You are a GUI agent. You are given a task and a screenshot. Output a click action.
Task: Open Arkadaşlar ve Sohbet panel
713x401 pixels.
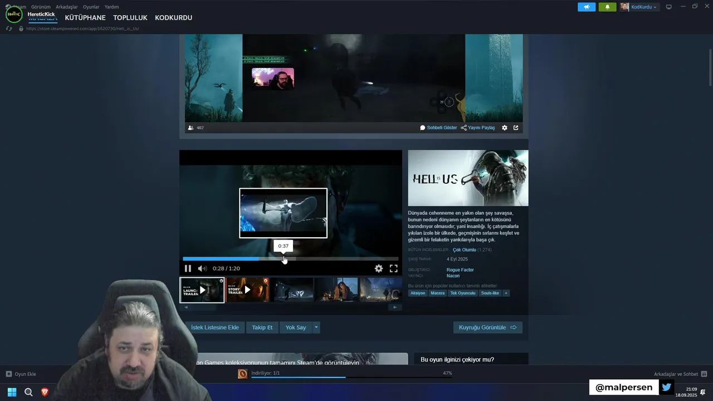[x=680, y=374]
